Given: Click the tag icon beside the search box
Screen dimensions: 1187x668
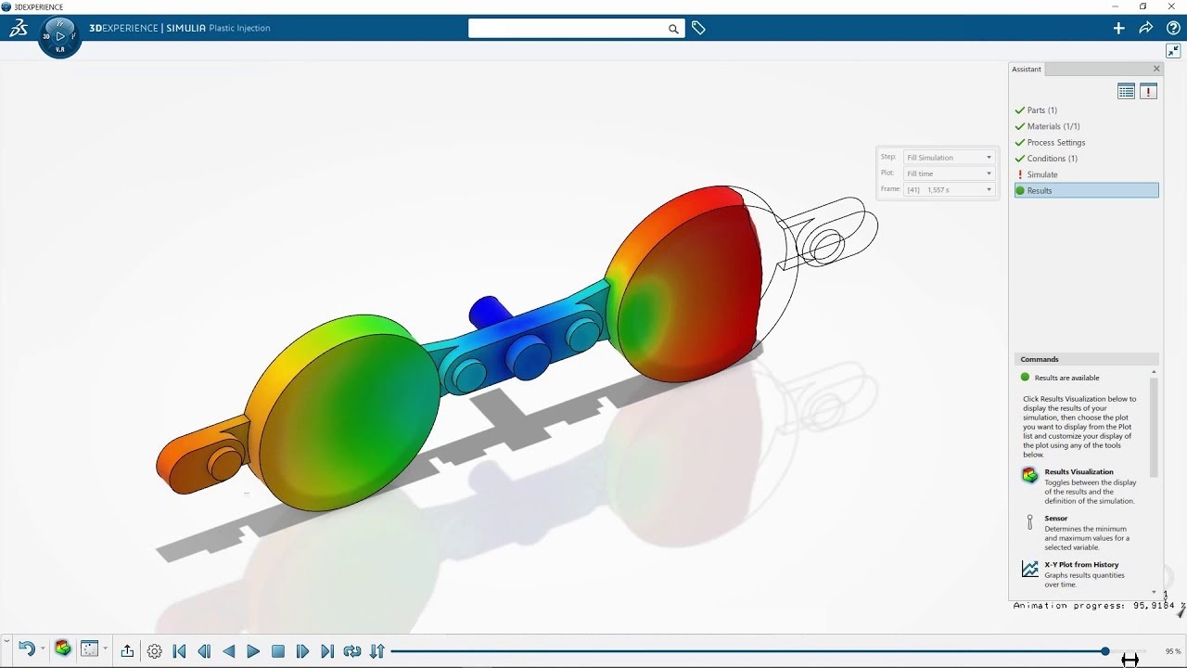Looking at the screenshot, I should [x=698, y=29].
